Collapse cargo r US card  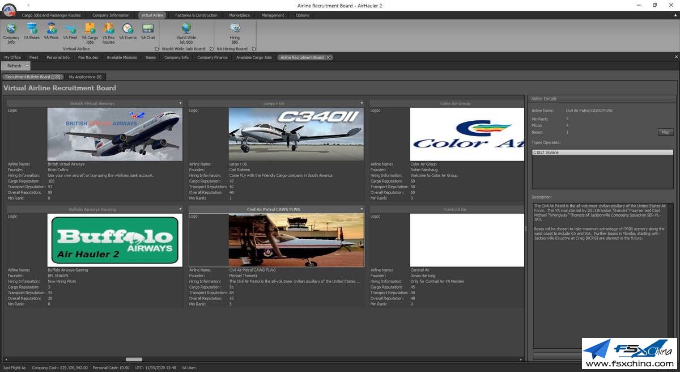coord(362,103)
